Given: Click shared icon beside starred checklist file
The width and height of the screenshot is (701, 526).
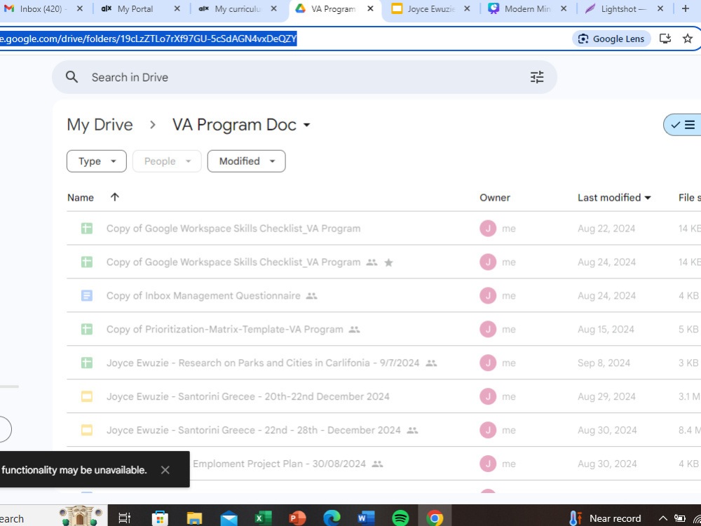Looking at the screenshot, I should pyautogui.click(x=372, y=262).
